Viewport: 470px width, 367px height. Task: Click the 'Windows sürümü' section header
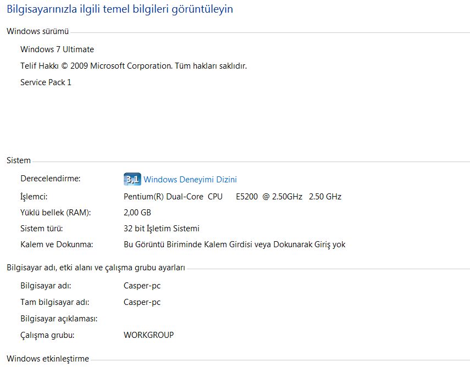tap(37, 31)
